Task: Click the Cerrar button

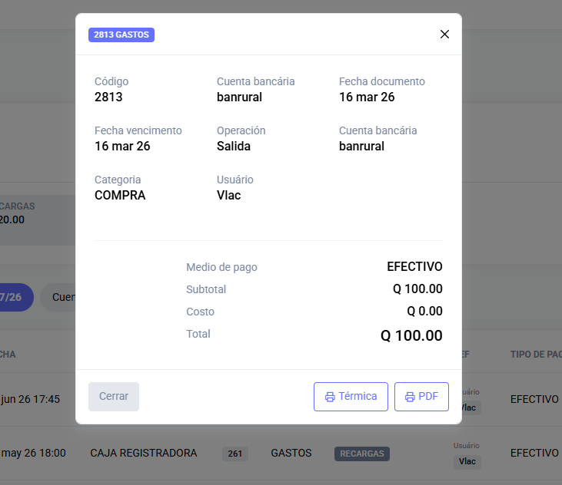Action: (x=114, y=396)
